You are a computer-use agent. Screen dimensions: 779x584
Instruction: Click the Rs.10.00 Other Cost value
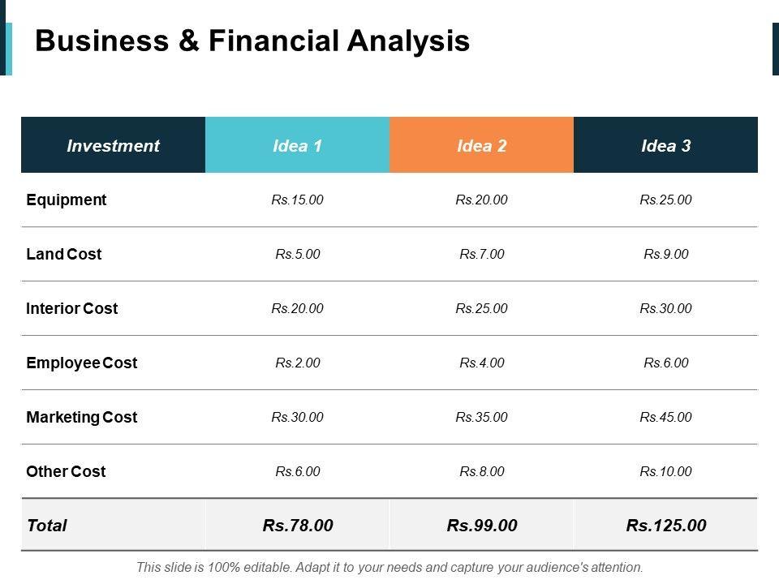[x=666, y=471]
